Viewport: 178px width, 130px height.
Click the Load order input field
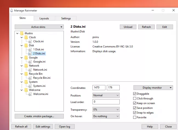(x=106, y=102)
